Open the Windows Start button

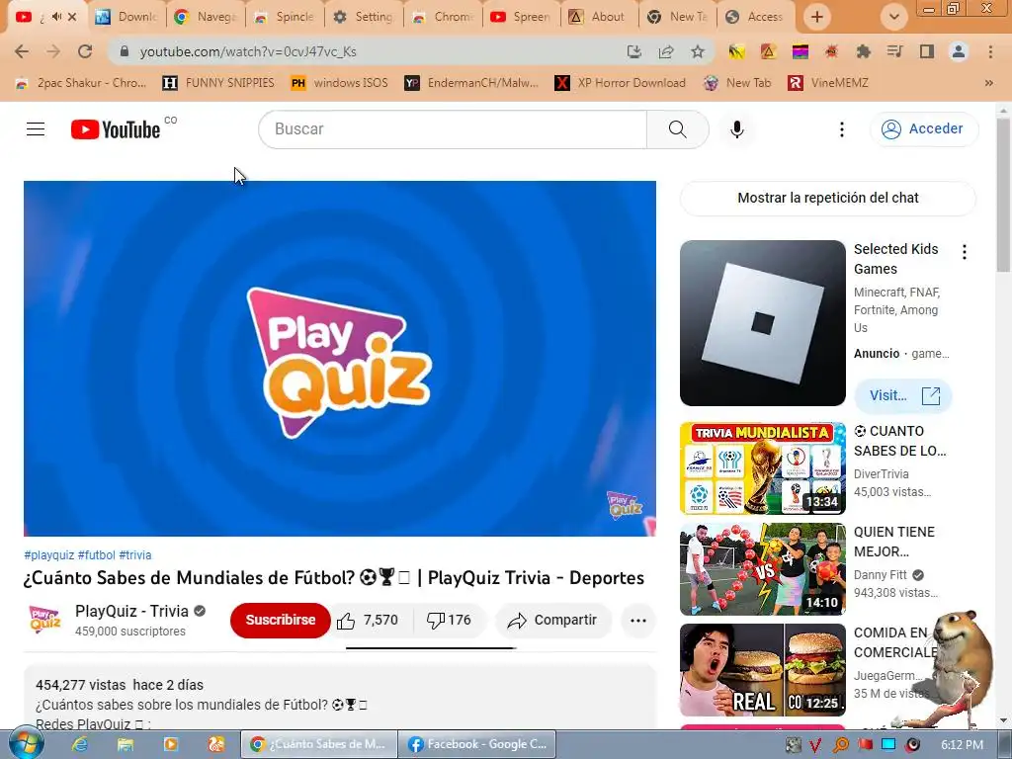[x=27, y=744]
